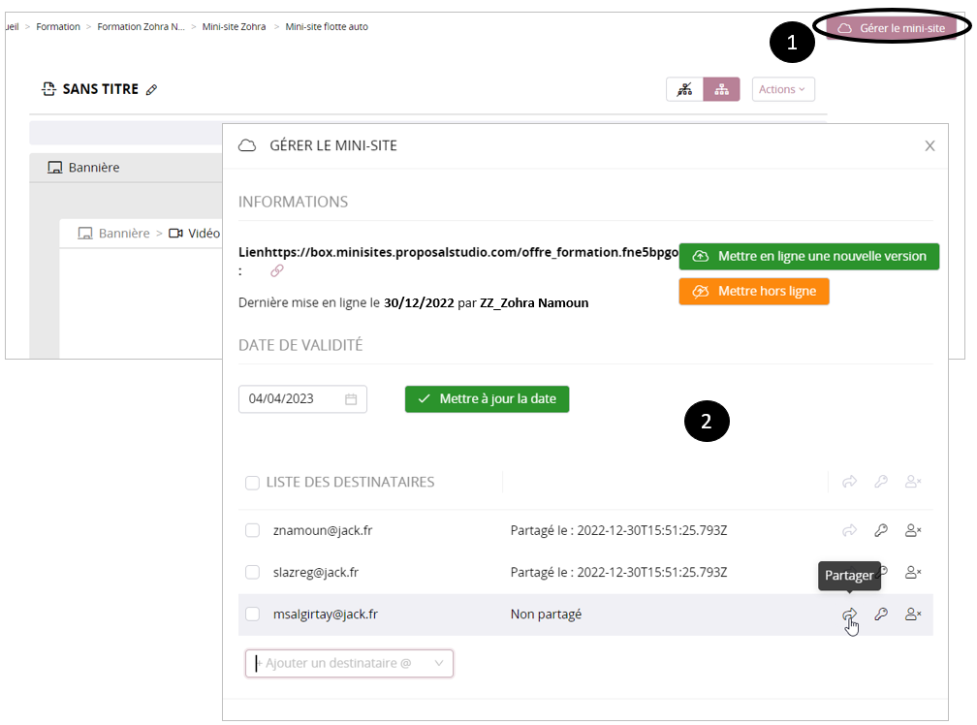Click the 04/04/2023 validity date field
Image resolution: width=977 pixels, height=725 pixels.
tap(293, 399)
